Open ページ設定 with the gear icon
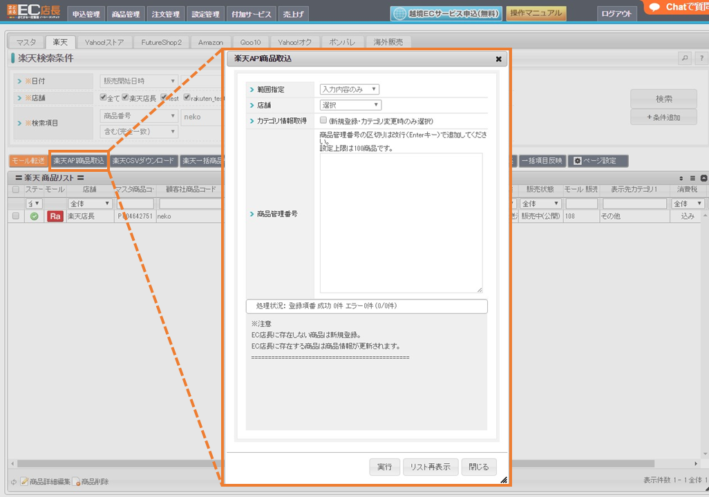709x497 pixels. (578, 161)
